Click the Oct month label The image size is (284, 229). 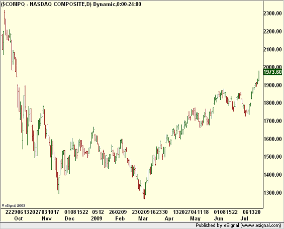[x=19, y=218]
